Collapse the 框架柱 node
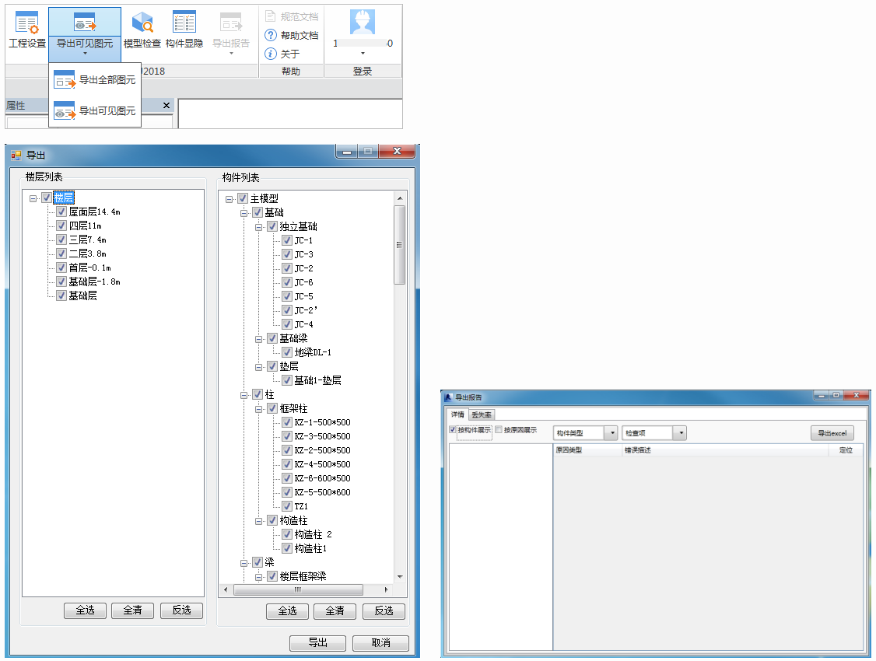Image resolution: width=876 pixels, height=661 pixels. (x=258, y=409)
